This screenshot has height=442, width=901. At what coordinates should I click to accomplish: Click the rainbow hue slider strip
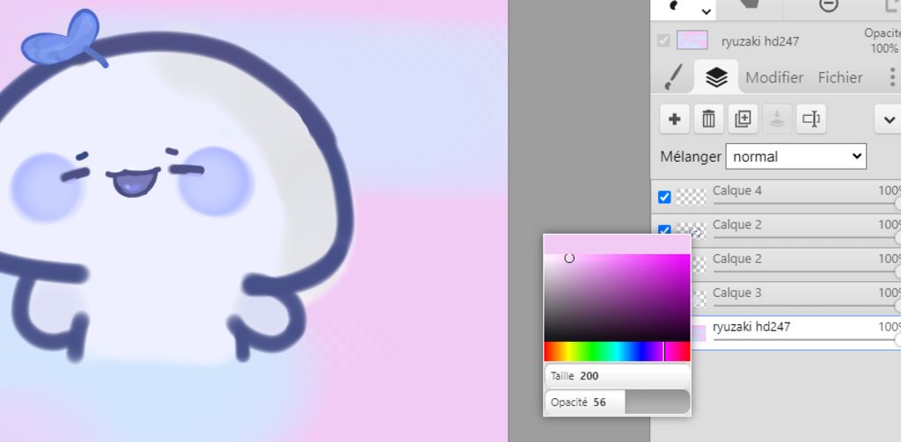[617, 351]
